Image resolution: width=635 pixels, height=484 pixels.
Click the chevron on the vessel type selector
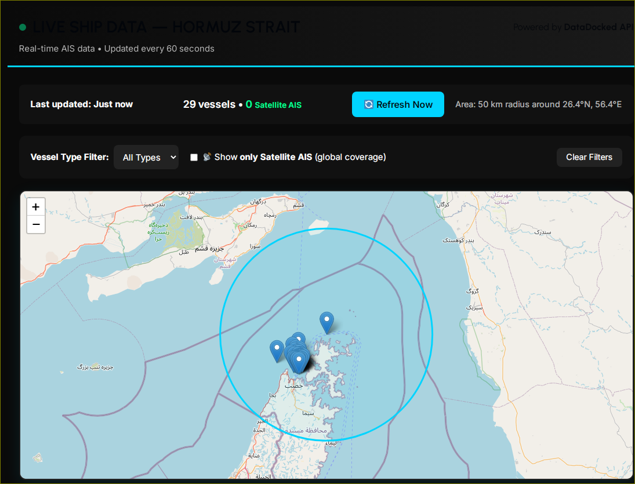(x=172, y=157)
